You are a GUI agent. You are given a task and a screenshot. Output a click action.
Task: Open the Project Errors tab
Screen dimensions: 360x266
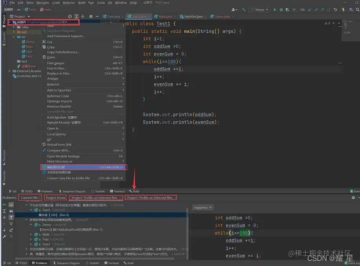pos(56,198)
